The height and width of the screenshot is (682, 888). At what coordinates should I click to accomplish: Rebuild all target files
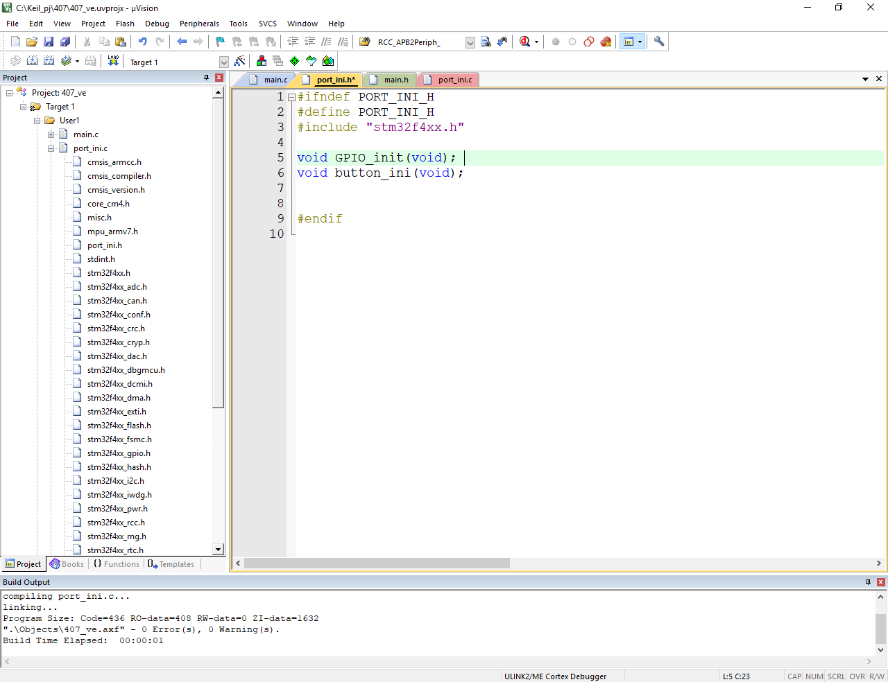49,61
